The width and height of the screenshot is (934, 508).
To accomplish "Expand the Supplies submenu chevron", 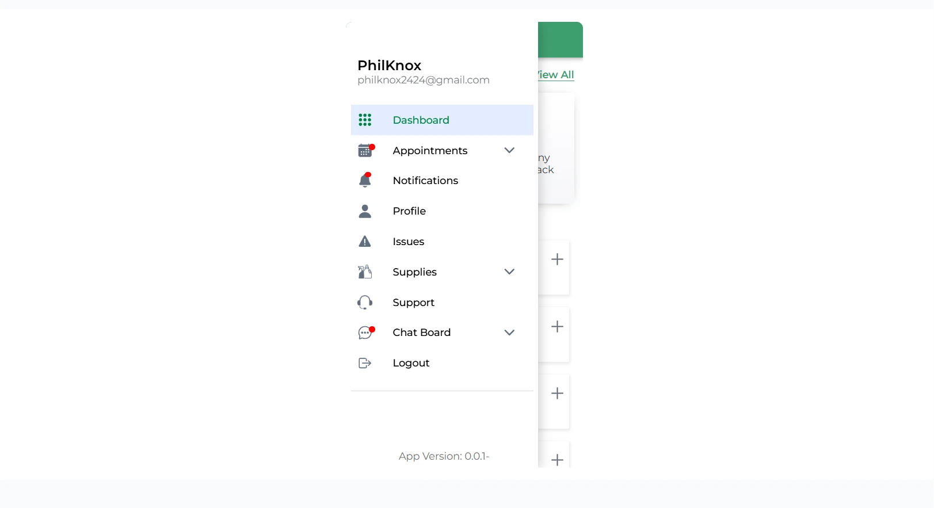I will coord(509,272).
